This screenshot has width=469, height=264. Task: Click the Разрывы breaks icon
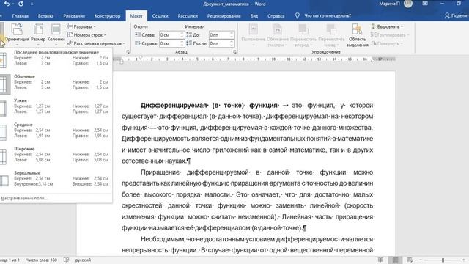[x=70, y=26]
